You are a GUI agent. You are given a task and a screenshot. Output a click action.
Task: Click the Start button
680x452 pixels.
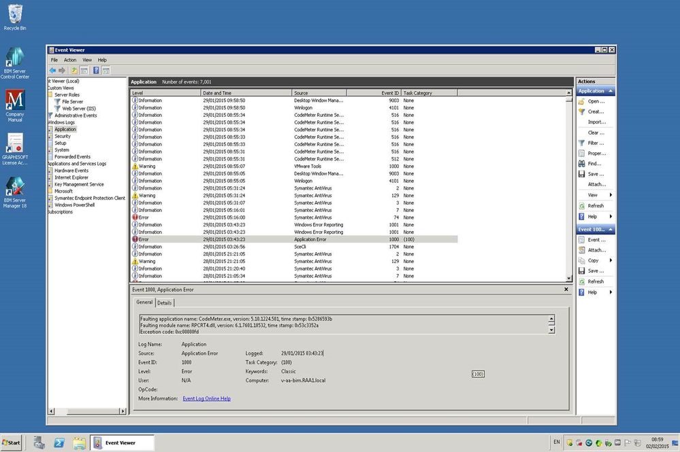[12, 442]
